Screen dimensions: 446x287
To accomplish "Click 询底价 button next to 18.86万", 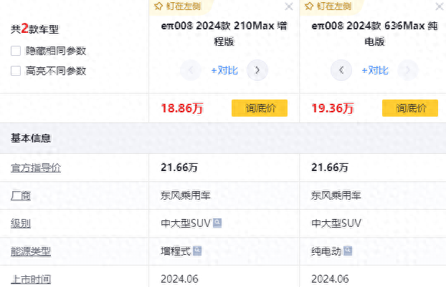I will pyautogui.click(x=260, y=108).
